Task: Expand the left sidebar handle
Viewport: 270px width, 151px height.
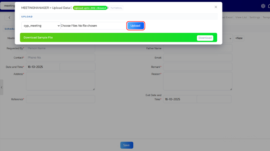Action: [2, 88]
